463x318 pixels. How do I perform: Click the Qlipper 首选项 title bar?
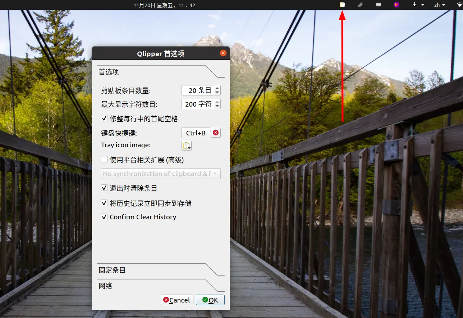pos(161,54)
